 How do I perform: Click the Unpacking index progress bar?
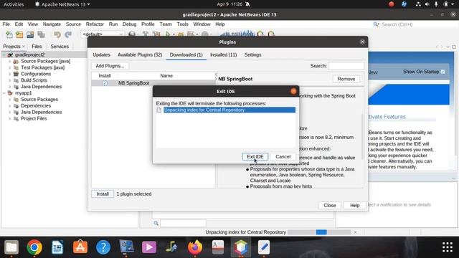(x=319, y=232)
